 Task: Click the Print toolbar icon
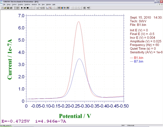click(x=11, y=8)
